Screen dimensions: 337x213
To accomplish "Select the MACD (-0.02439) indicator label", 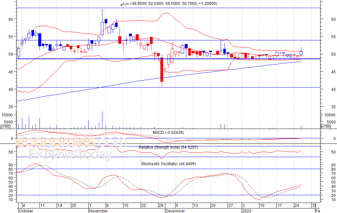I will (x=168, y=133).
